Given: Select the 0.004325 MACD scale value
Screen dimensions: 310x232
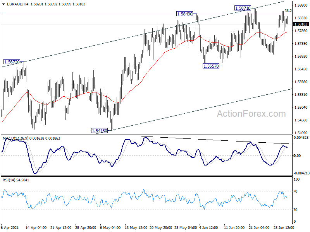Looking at the screenshot, I should click(301, 138).
